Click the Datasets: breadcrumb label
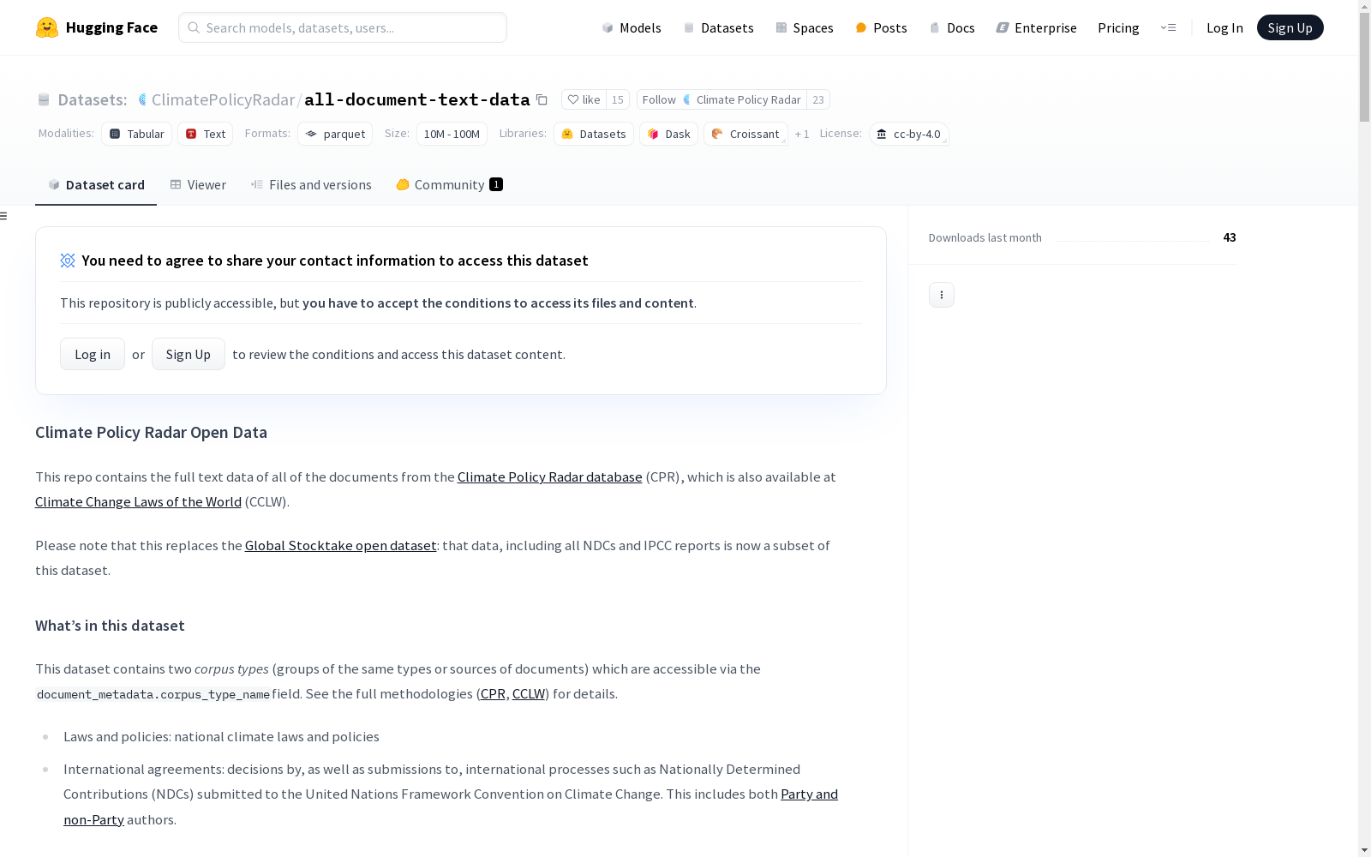The image size is (1371, 857). point(93,99)
